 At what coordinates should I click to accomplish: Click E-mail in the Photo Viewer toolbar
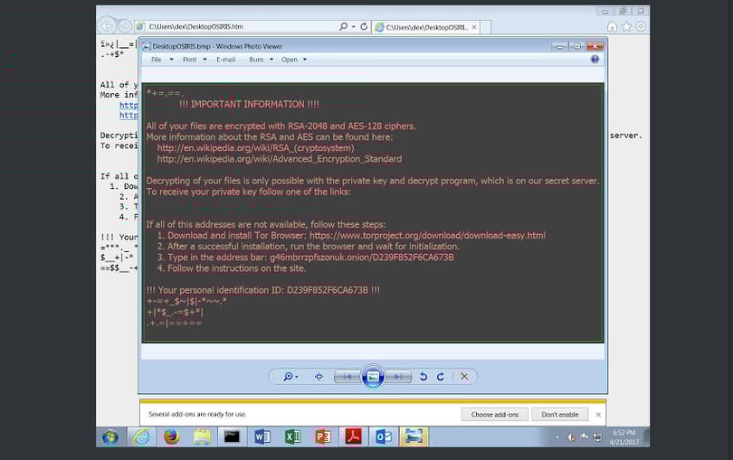[226, 60]
